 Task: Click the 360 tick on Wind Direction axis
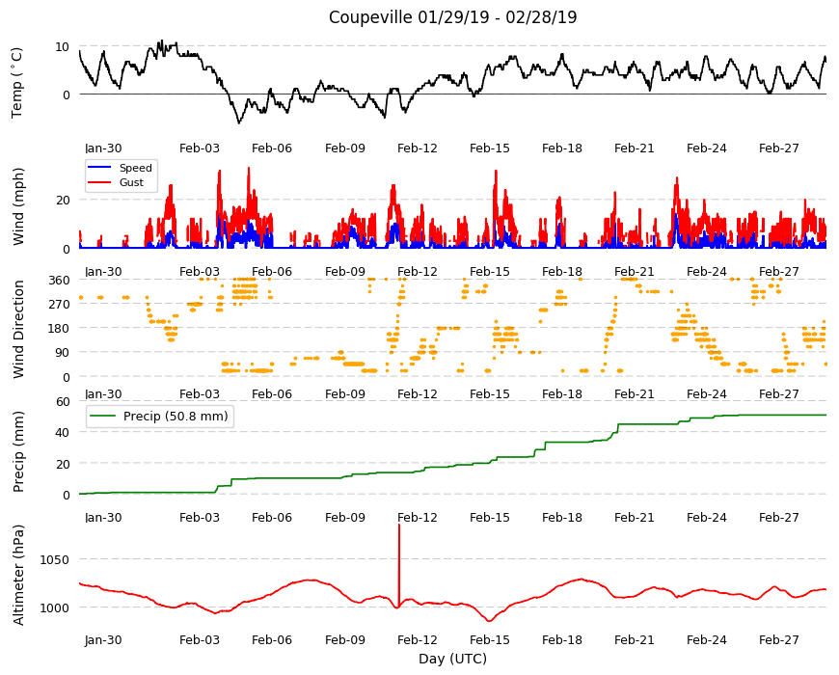click(x=59, y=281)
